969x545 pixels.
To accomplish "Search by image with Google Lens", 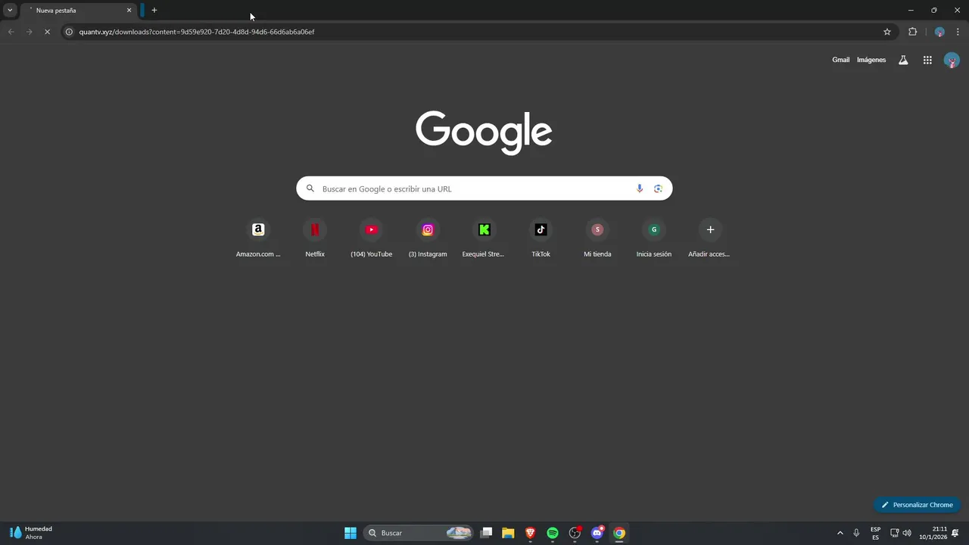I will [658, 188].
